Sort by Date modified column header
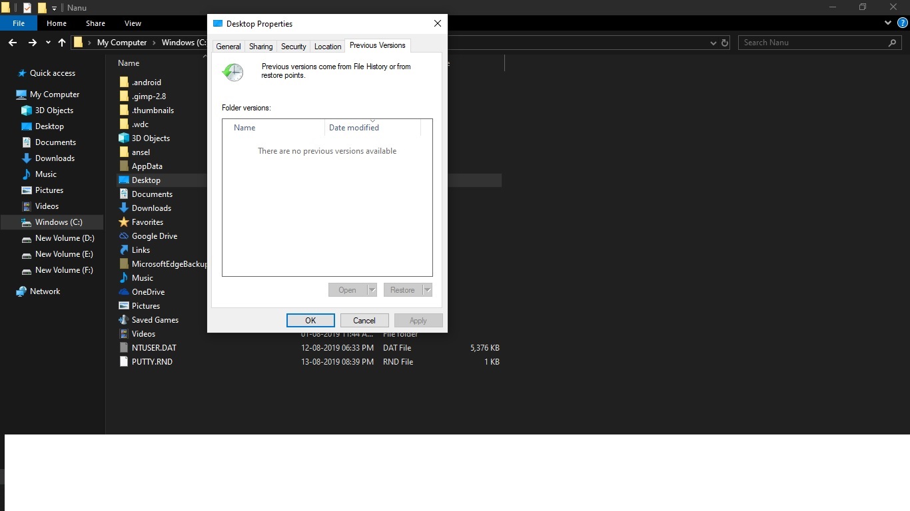The height and width of the screenshot is (511, 910). click(x=354, y=128)
